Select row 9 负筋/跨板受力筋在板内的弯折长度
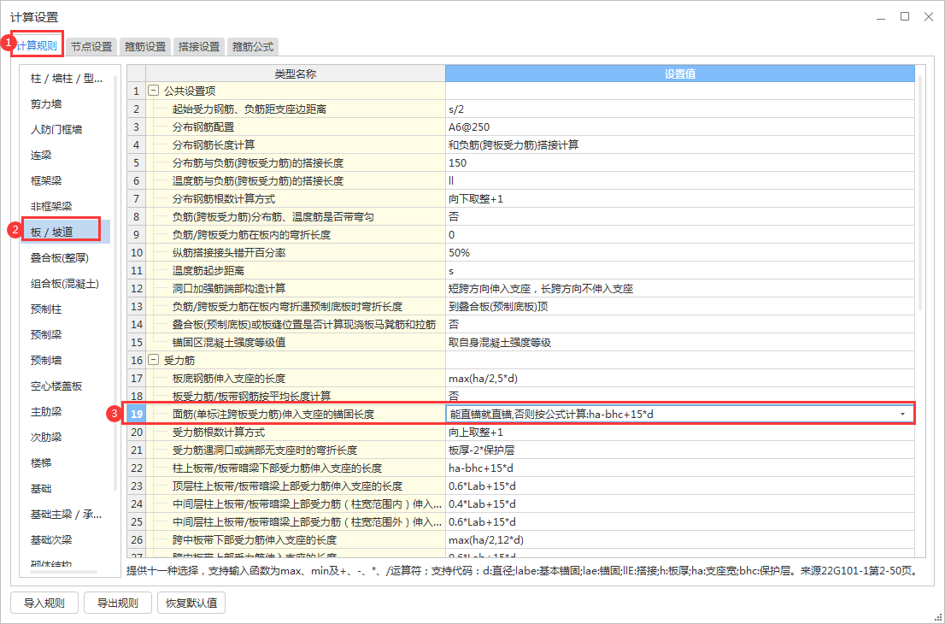Viewport: 945px width, 624px height. 296,234
